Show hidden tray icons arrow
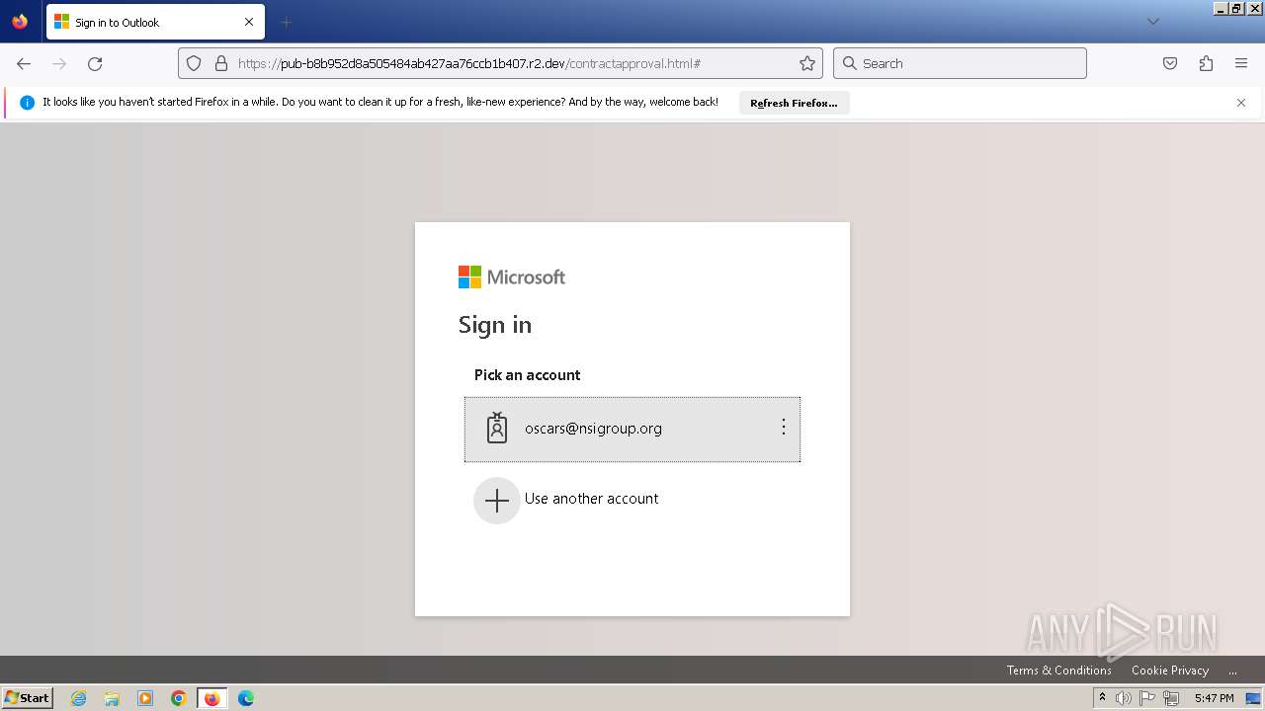The image size is (1265, 711). [1102, 698]
